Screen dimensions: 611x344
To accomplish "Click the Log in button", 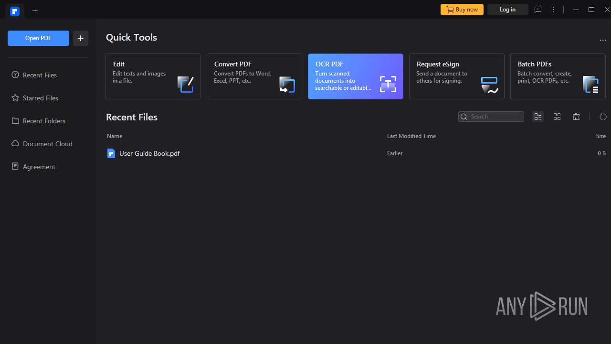I will [507, 10].
